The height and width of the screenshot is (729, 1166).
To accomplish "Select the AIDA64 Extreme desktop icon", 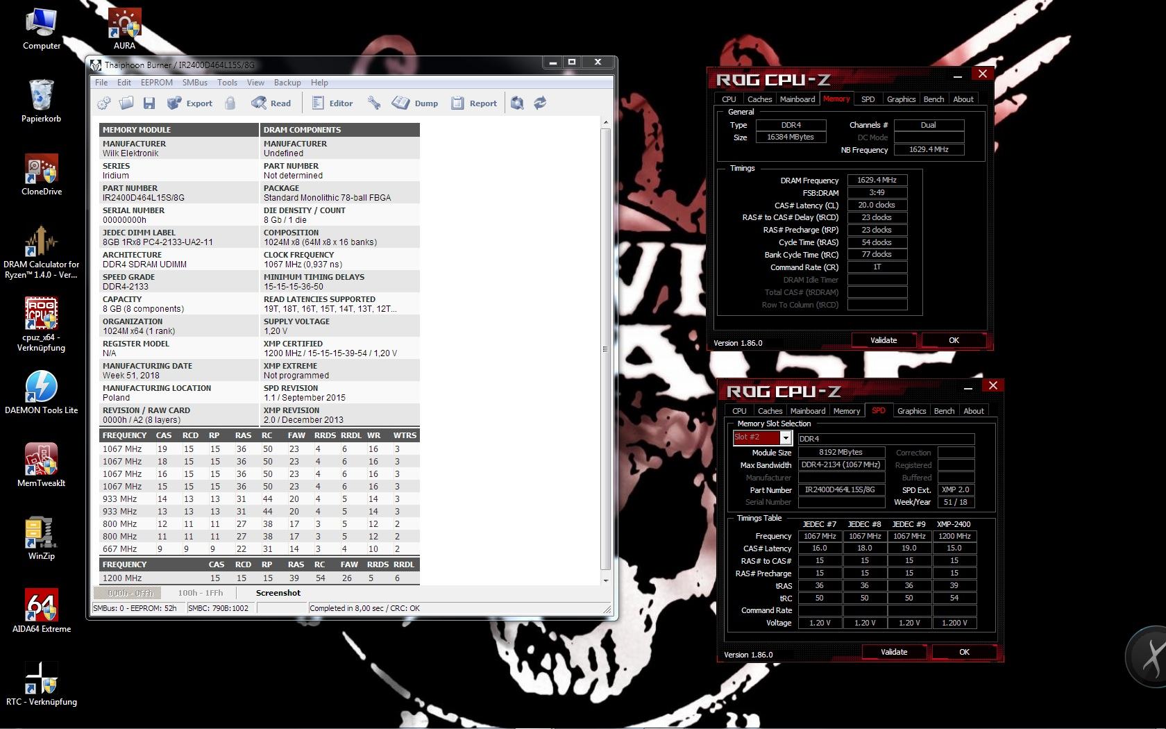I will 42,611.
